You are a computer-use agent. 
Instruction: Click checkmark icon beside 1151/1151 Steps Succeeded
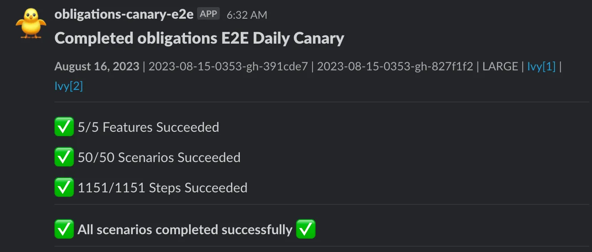(x=64, y=188)
